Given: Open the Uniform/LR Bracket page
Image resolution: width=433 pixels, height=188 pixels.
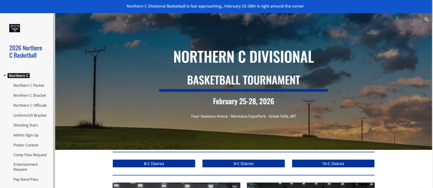Looking at the screenshot, I should (30, 115).
